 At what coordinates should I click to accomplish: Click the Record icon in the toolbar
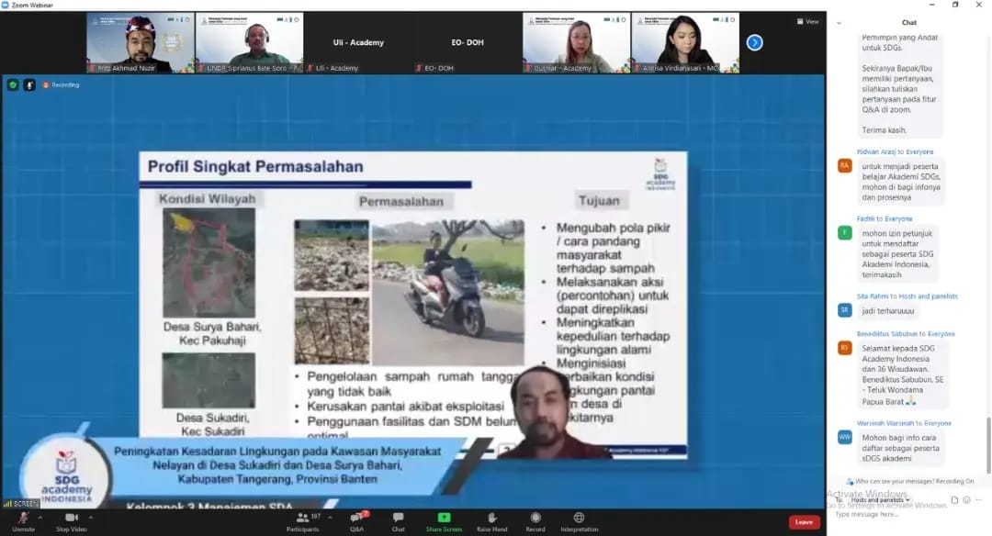point(535,519)
